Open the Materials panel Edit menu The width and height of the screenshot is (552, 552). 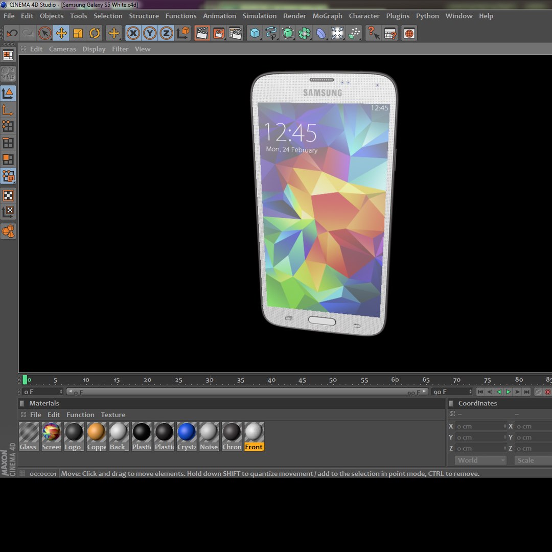coord(54,415)
